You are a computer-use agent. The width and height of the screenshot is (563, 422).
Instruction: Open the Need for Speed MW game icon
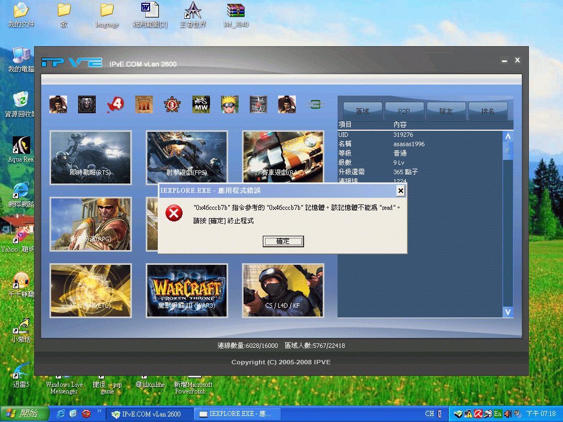coord(201,104)
